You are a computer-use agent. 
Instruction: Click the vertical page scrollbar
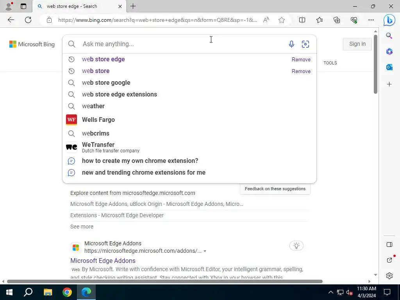coord(375,64)
